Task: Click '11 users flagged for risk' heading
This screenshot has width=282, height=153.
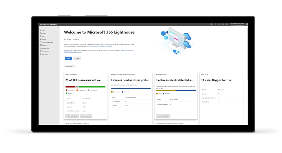Action: pos(216,80)
